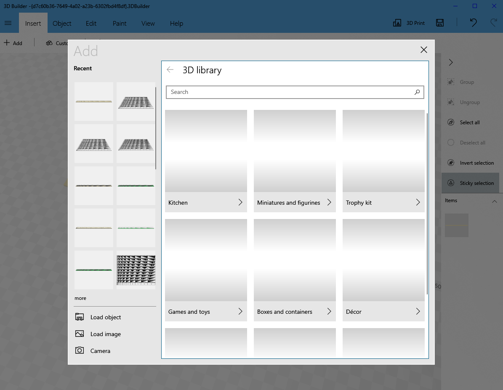Click the Games and toys preview image

(x=206, y=260)
